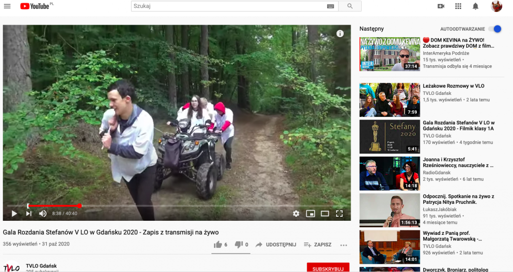Viewport: 513px width, 272px height.
Task: Open the player settings gear menu
Action: pyautogui.click(x=296, y=213)
